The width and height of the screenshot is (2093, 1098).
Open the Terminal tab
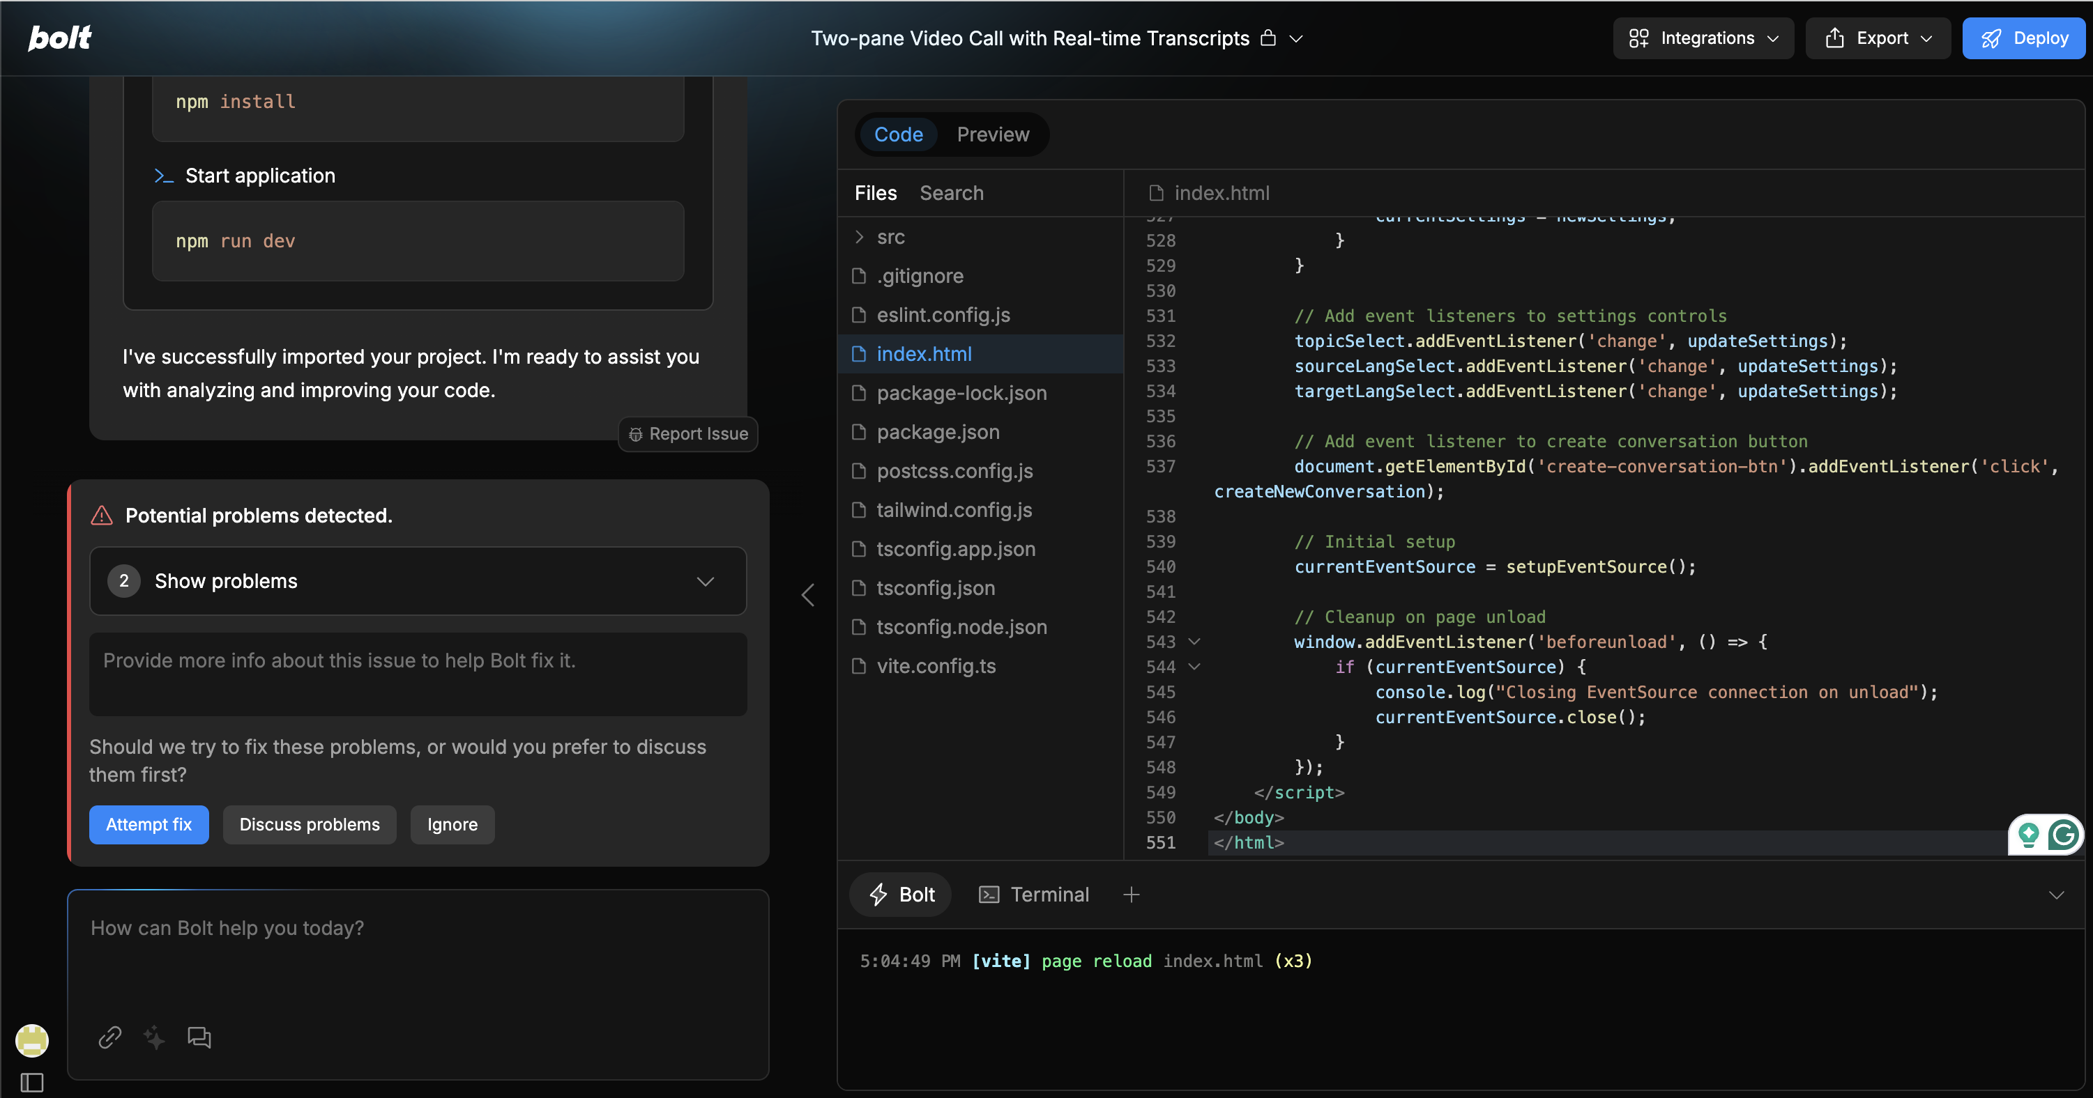(1035, 894)
